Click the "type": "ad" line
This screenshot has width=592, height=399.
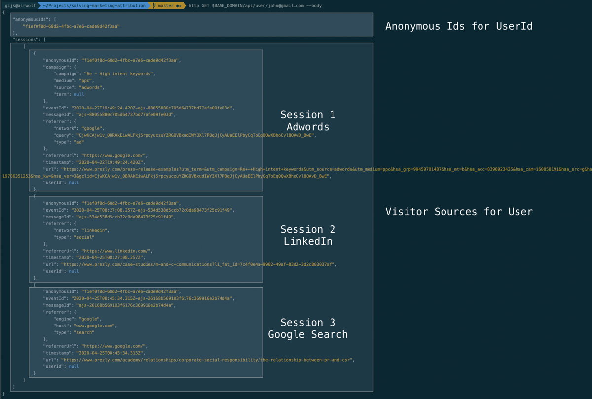click(x=70, y=142)
